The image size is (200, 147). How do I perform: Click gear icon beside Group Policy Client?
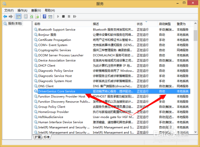pyautogui.click(x=36, y=106)
